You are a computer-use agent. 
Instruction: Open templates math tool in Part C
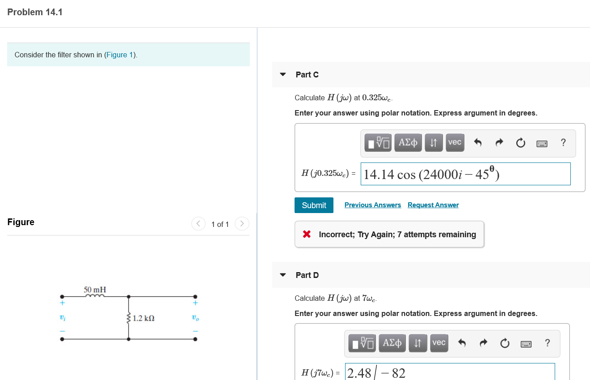coord(378,143)
